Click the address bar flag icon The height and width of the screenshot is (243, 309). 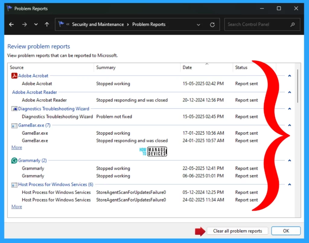[x=61, y=24]
